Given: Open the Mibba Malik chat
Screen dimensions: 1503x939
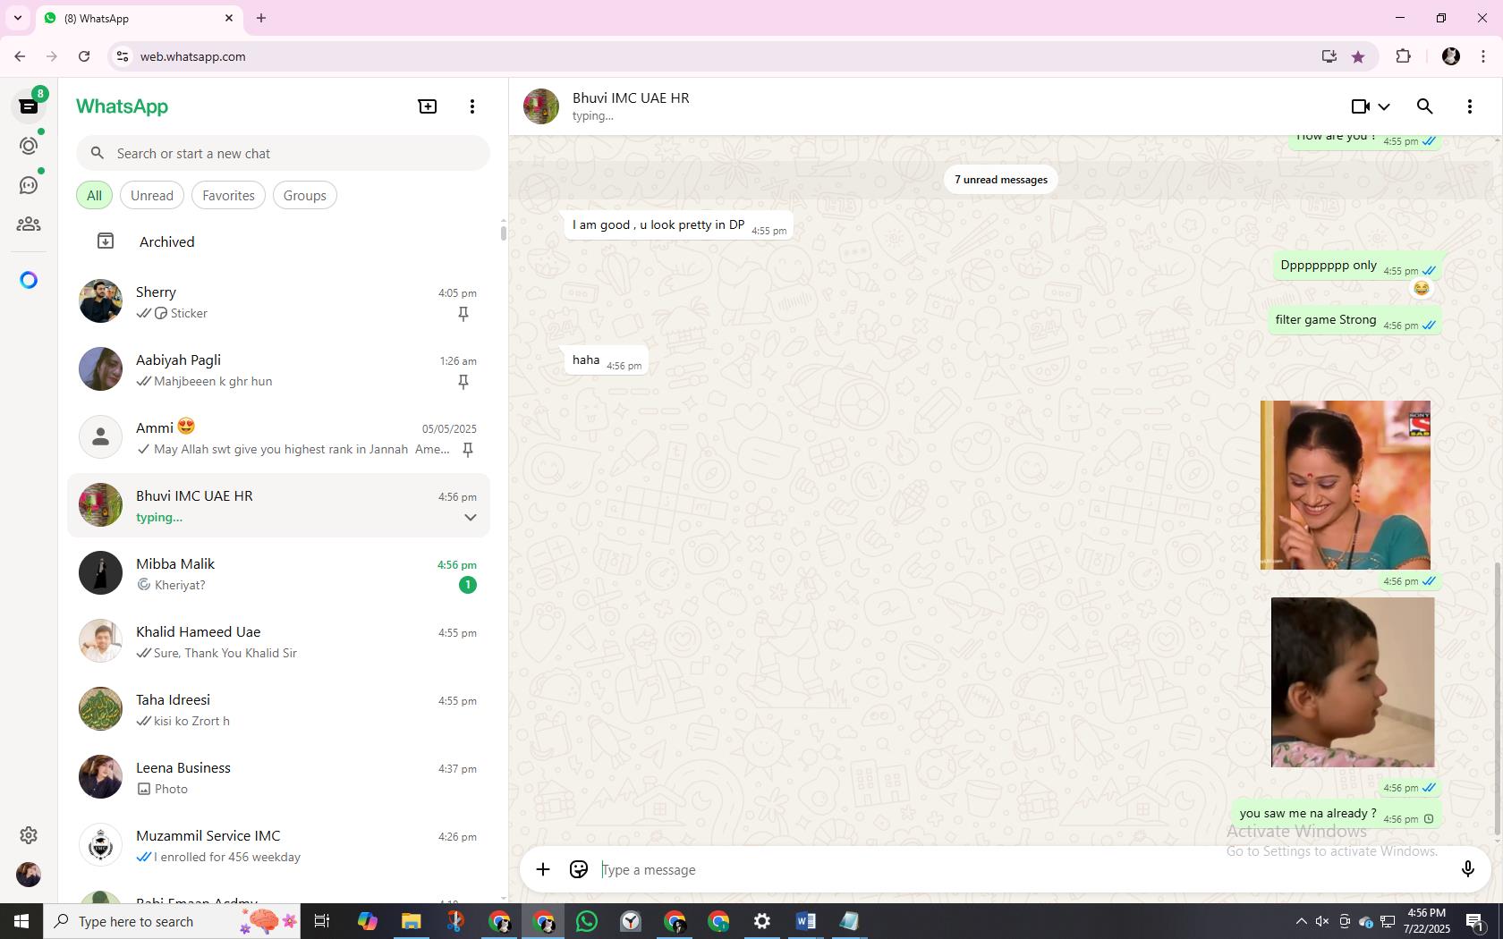Looking at the screenshot, I should click(x=278, y=574).
